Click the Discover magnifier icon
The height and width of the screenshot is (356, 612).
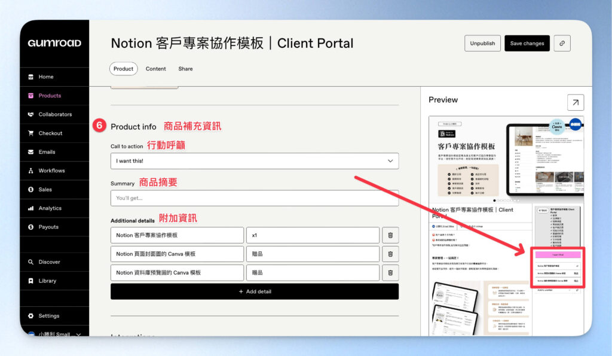click(x=31, y=262)
